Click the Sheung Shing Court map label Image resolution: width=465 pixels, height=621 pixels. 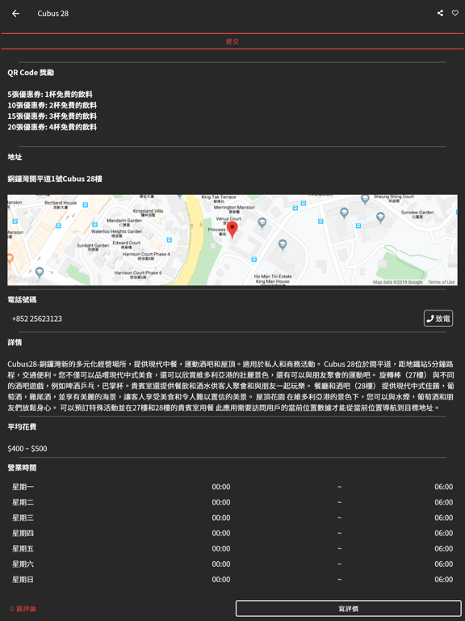tap(394, 196)
